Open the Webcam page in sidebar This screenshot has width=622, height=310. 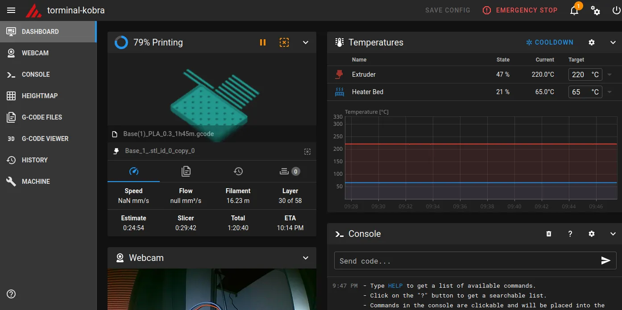[48, 53]
